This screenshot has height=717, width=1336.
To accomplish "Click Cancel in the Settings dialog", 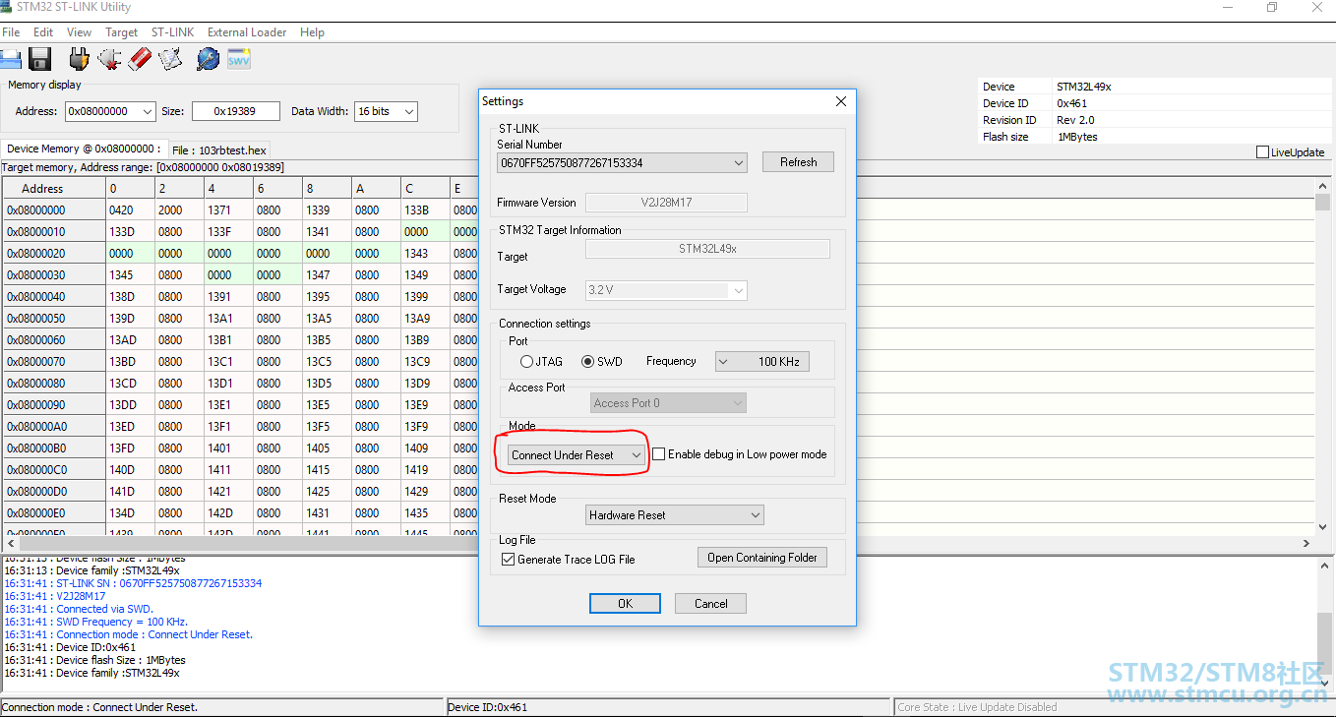I will pyautogui.click(x=710, y=604).
